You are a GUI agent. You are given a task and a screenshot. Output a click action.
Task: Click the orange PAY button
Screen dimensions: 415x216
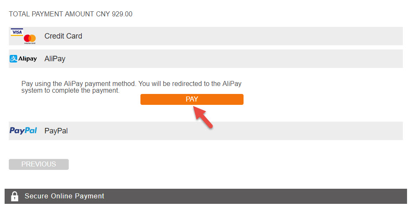[192, 99]
